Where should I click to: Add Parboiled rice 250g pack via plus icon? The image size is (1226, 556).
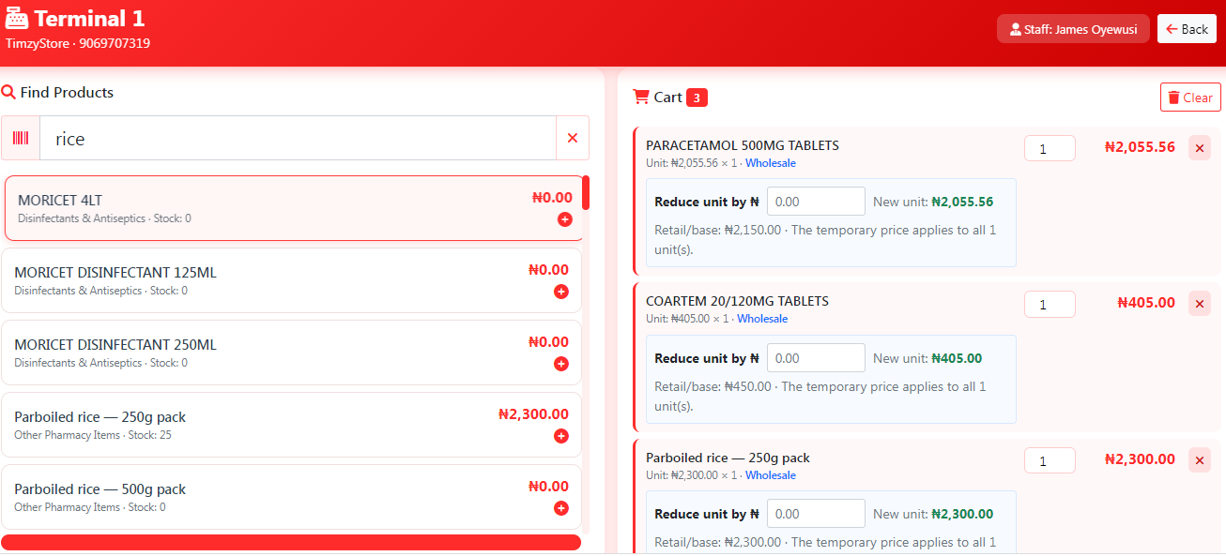pyautogui.click(x=561, y=436)
